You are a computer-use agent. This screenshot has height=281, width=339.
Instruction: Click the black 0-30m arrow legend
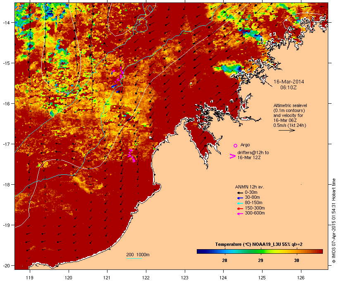pos(240,193)
